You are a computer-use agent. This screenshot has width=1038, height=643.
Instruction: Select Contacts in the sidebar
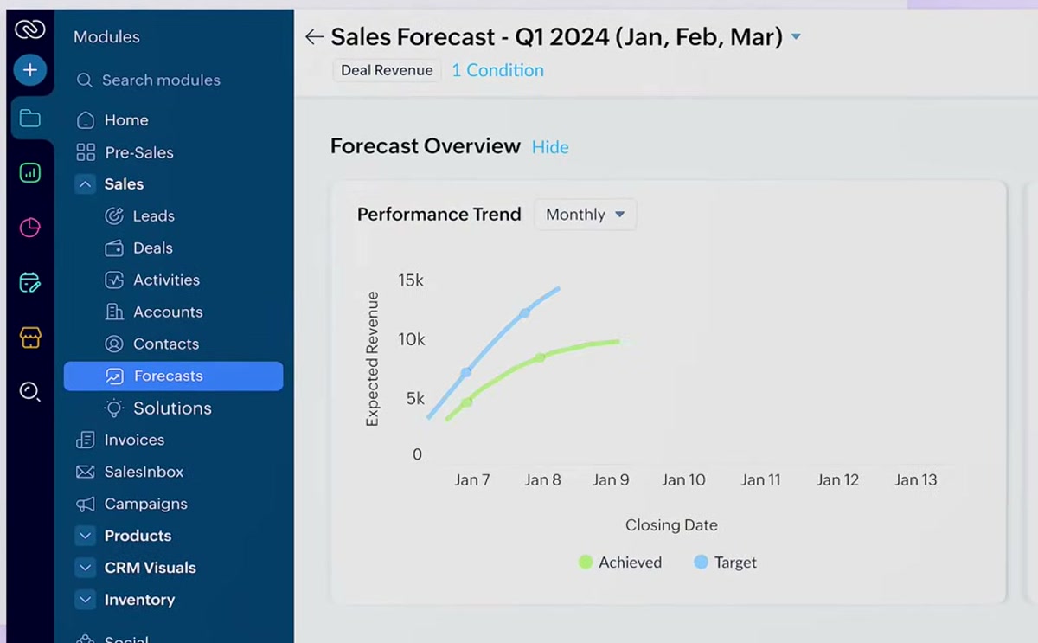click(x=166, y=344)
